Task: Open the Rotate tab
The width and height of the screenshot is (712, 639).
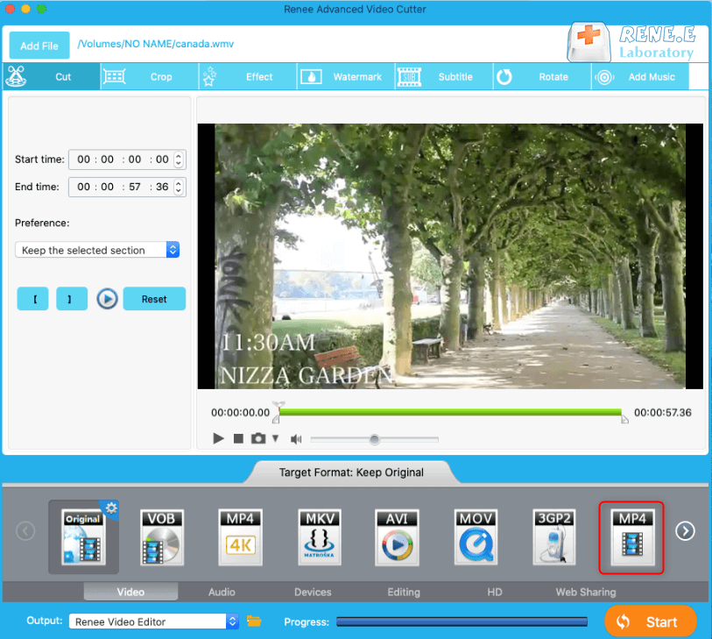Action: (542, 76)
